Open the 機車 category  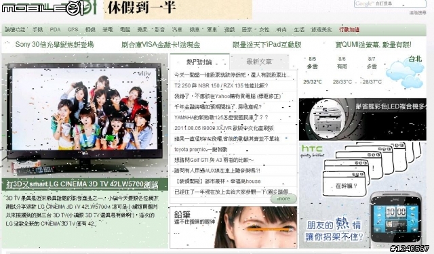[x=195, y=29]
